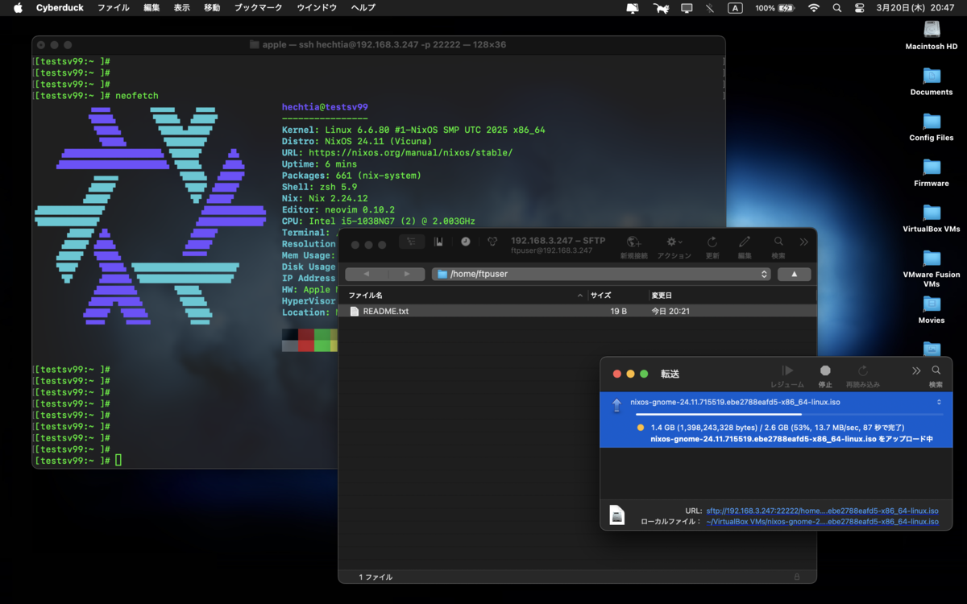Select Macintosh HD desktop icon
Screen dimensions: 967x604
(x=932, y=35)
